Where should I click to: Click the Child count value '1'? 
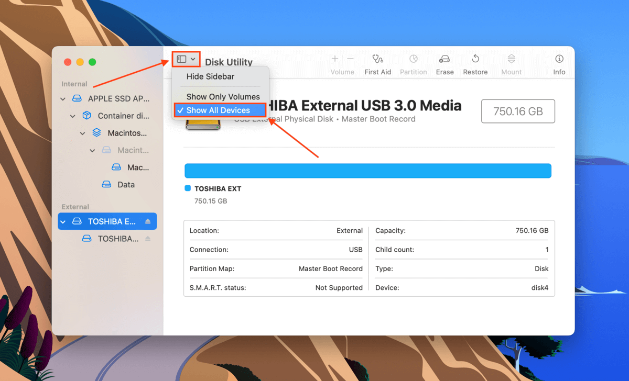(547, 250)
